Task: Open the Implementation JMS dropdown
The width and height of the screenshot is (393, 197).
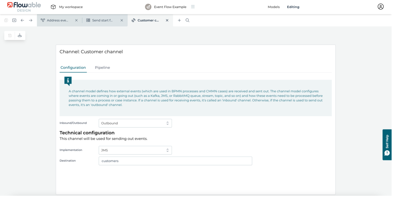Action: (135, 150)
